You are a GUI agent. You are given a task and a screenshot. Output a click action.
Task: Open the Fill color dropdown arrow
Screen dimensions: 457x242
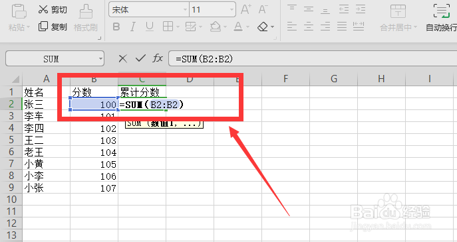[x=225, y=27]
